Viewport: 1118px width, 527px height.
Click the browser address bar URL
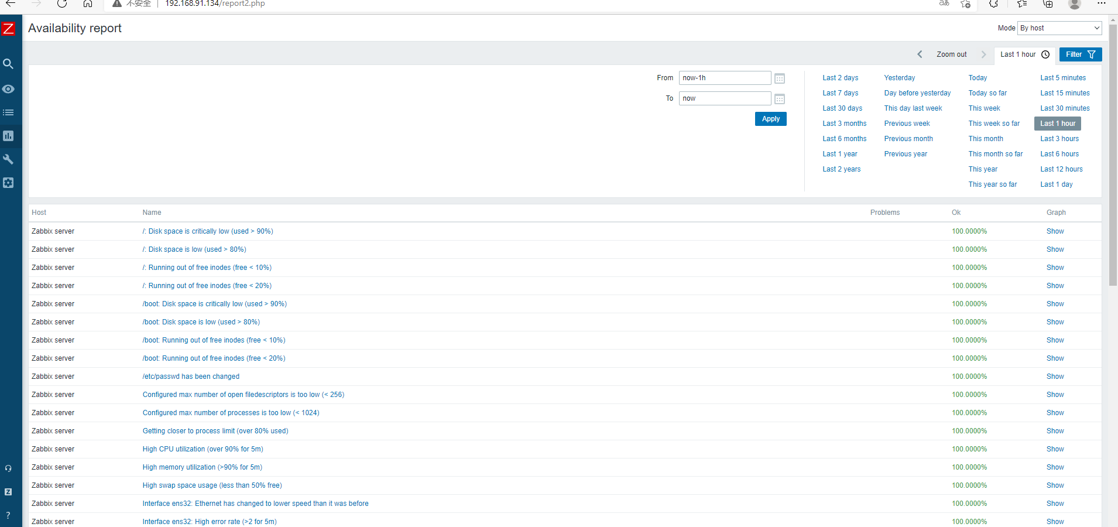click(x=215, y=4)
